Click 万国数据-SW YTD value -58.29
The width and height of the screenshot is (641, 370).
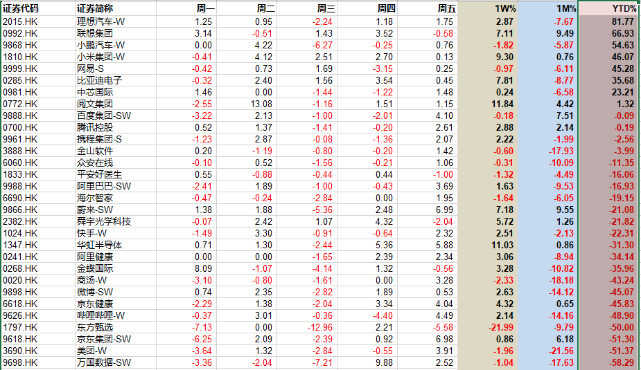(x=608, y=362)
